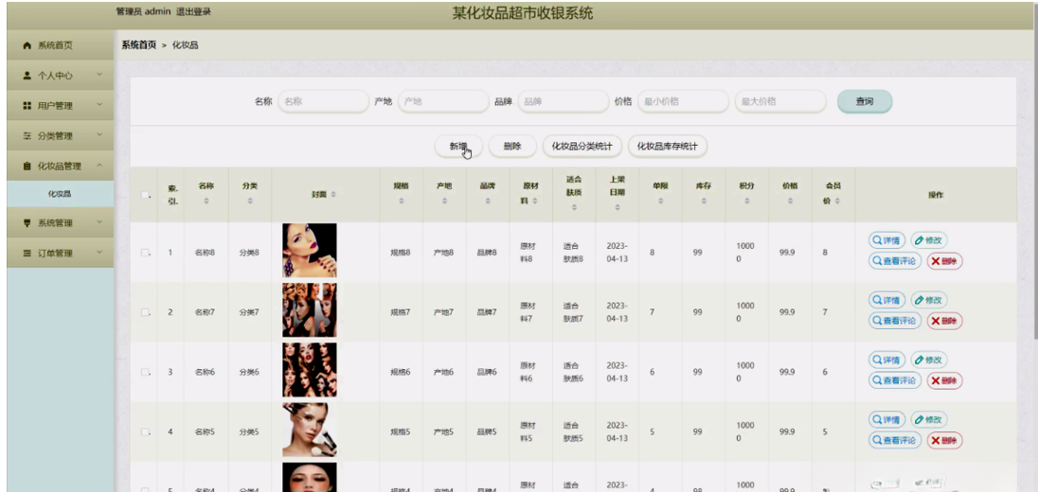Click the list icon beside 订单管理
Screen dimensions: 1038x492
27,254
